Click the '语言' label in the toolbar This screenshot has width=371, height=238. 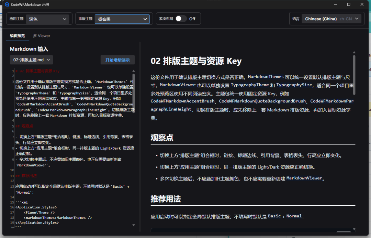coord(296,19)
